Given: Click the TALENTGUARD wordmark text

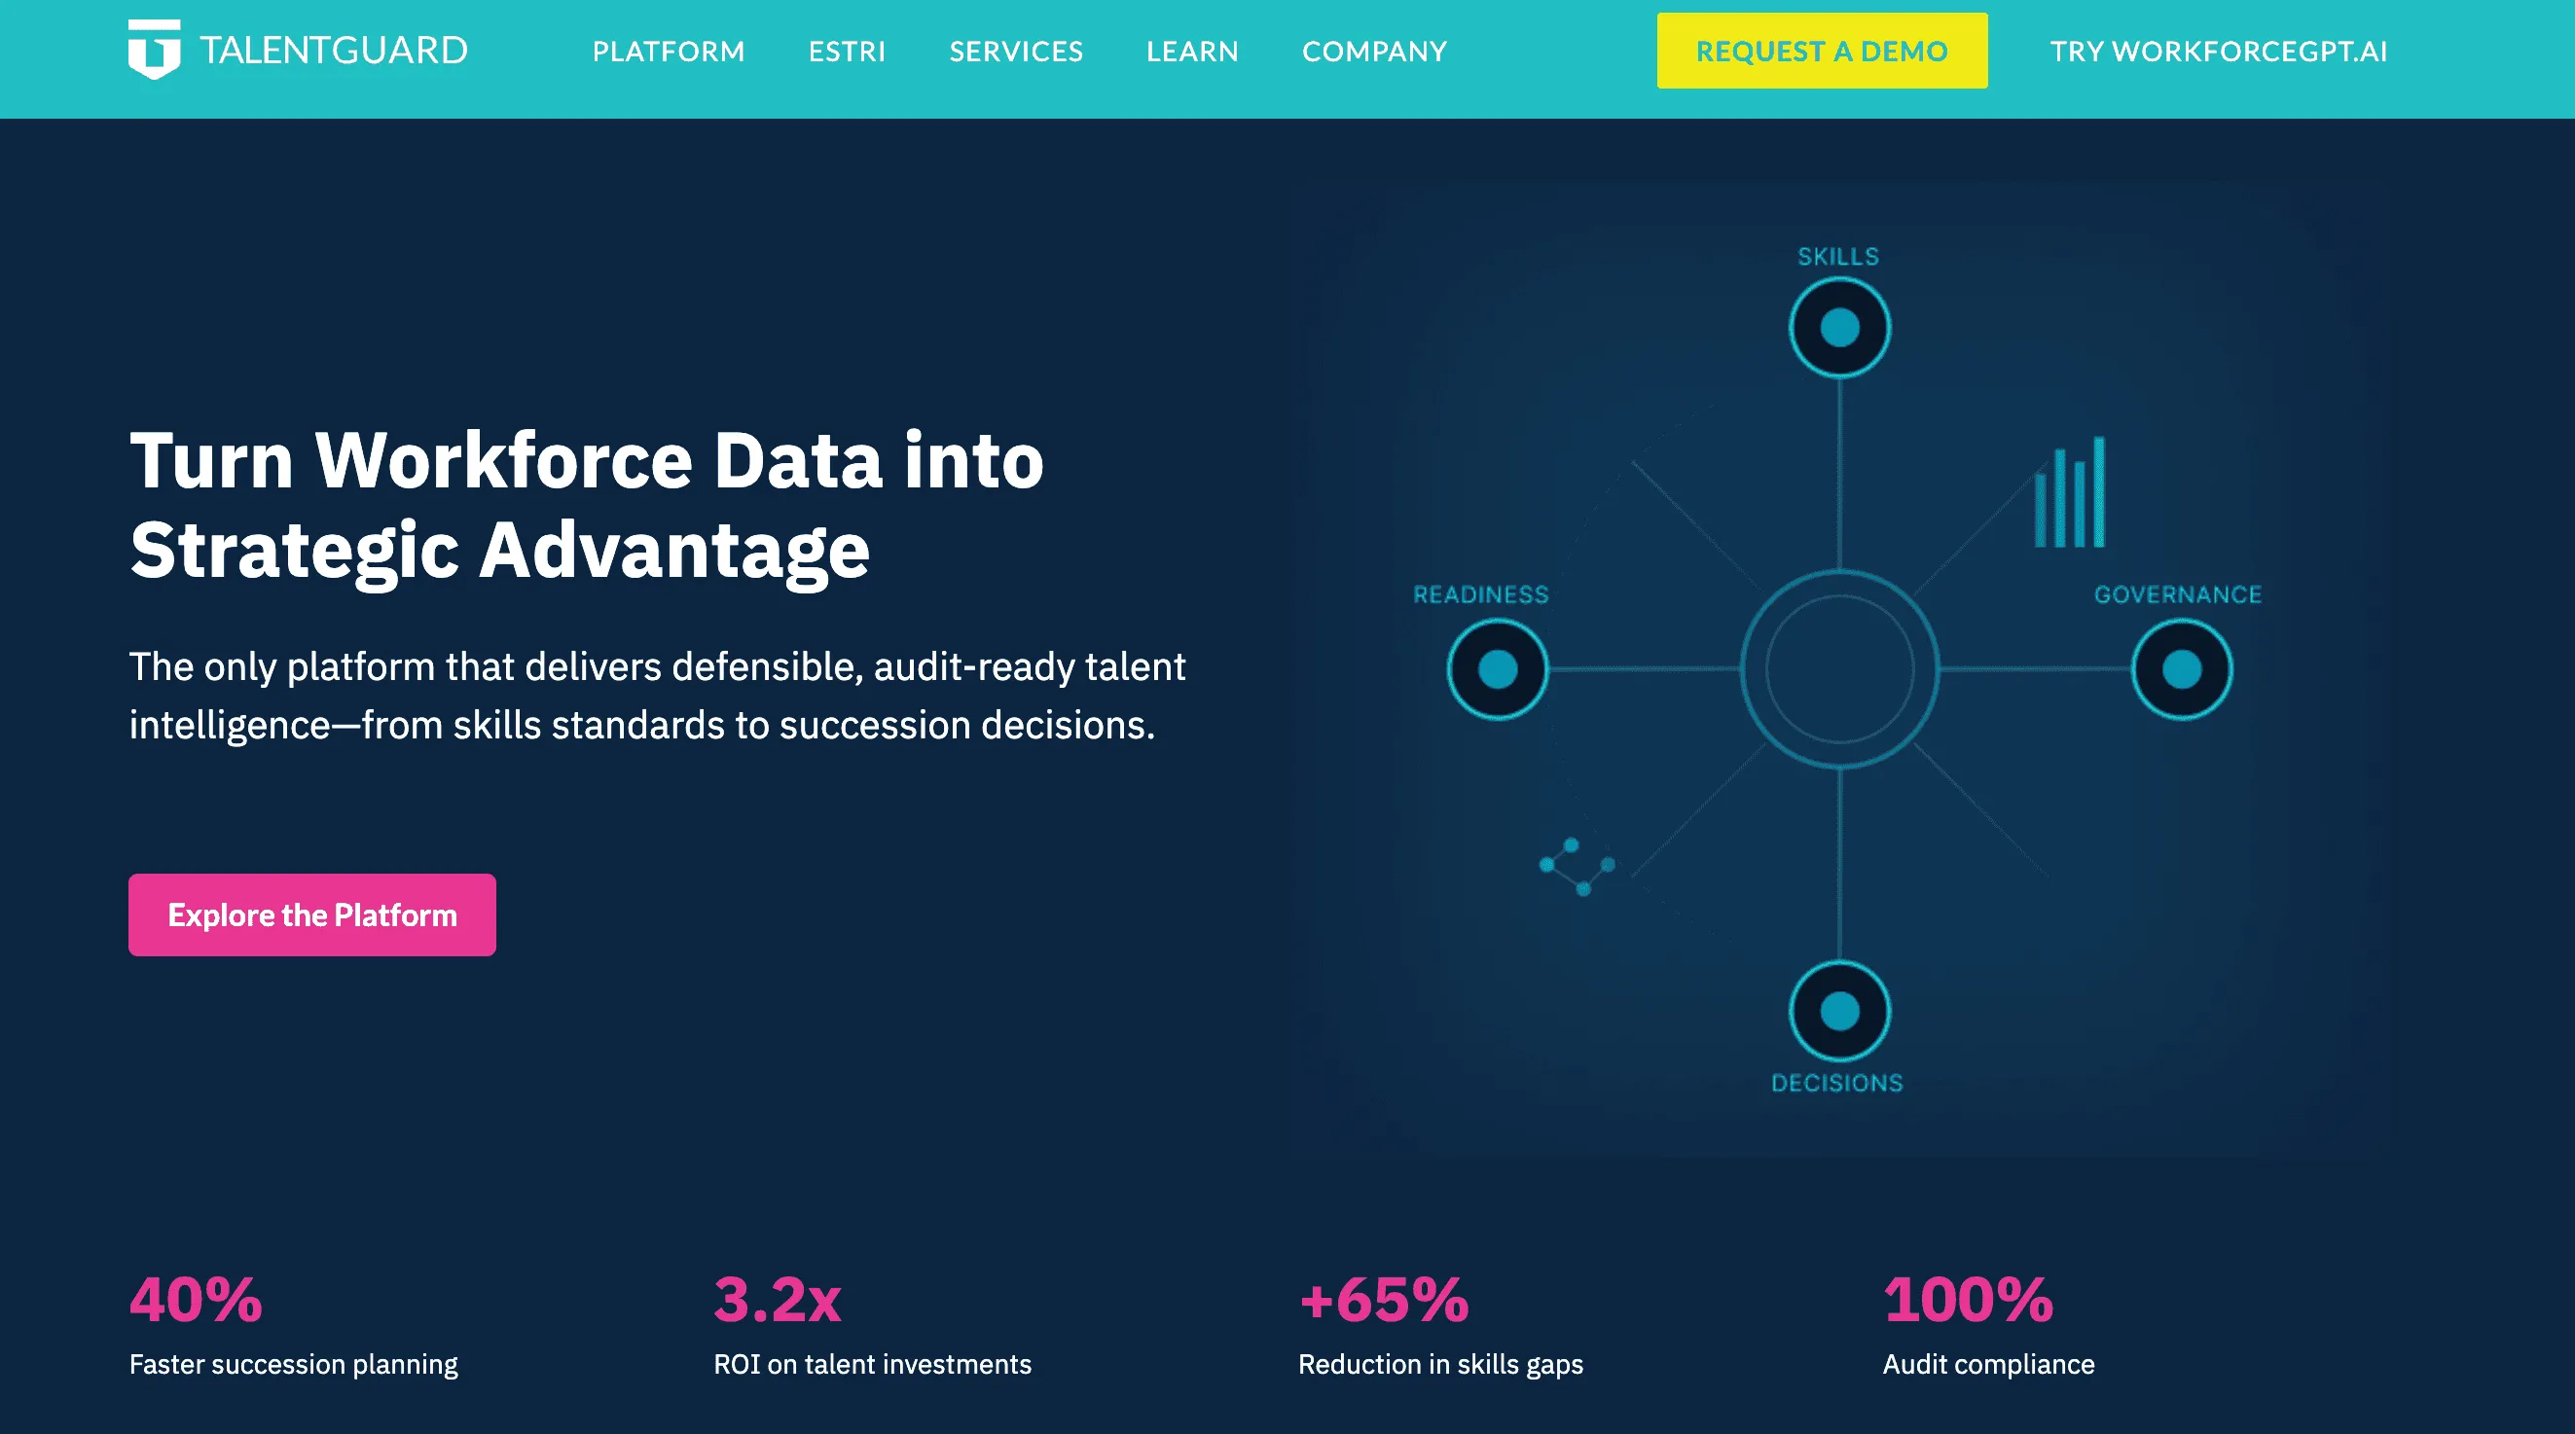Looking at the screenshot, I should click(334, 50).
